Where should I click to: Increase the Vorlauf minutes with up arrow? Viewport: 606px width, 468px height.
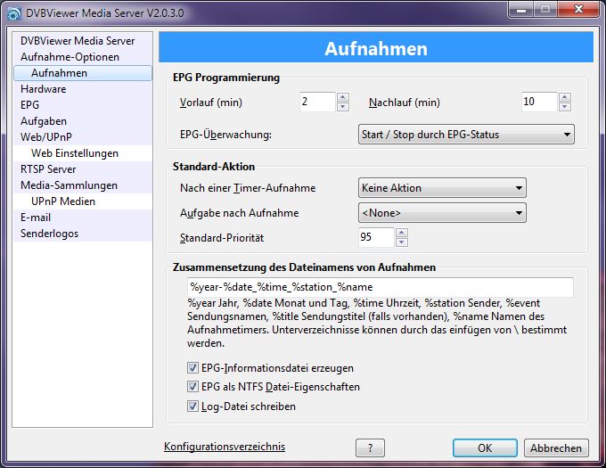coord(343,97)
